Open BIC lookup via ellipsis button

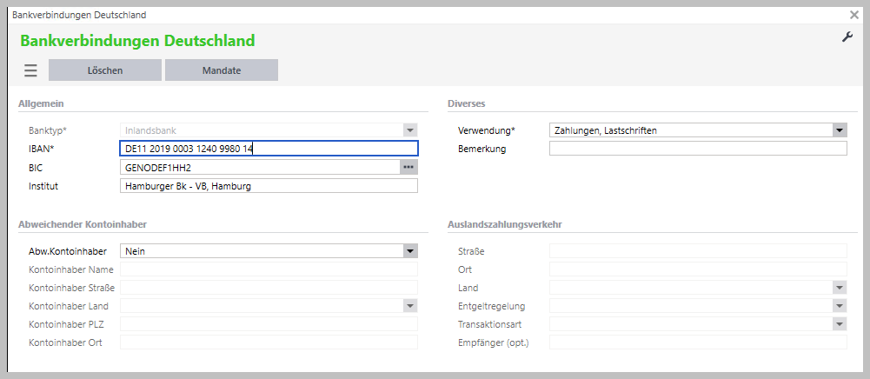point(408,167)
